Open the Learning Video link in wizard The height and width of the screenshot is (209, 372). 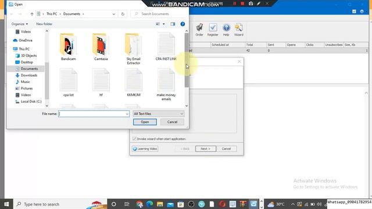(145, 149)
